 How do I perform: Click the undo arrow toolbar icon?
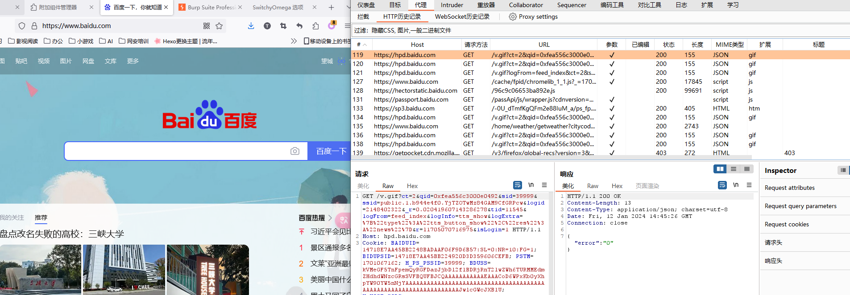coord(299,26)
